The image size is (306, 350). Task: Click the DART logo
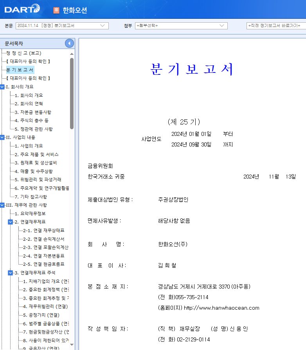22,9
